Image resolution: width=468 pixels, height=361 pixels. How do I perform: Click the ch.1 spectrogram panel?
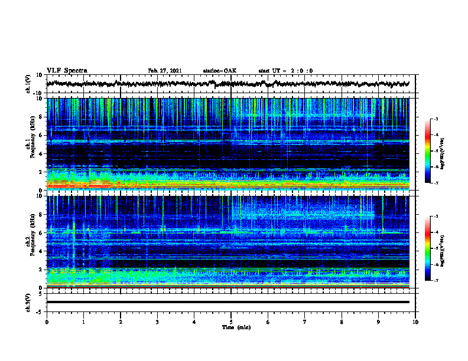pos(228,144)
